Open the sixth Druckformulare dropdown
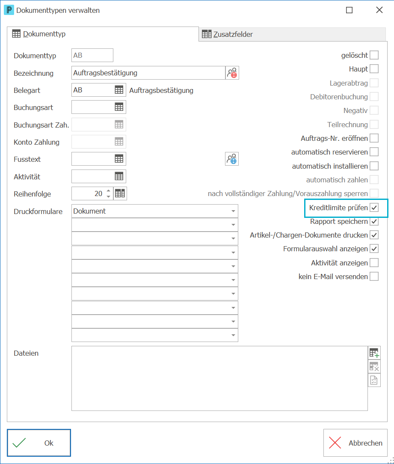This screenshot has width=394, height=464. coord(155,280)
